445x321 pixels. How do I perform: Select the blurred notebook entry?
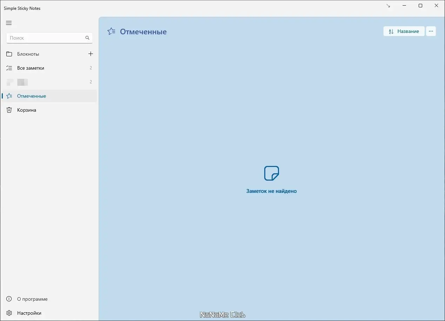(49, 82)
